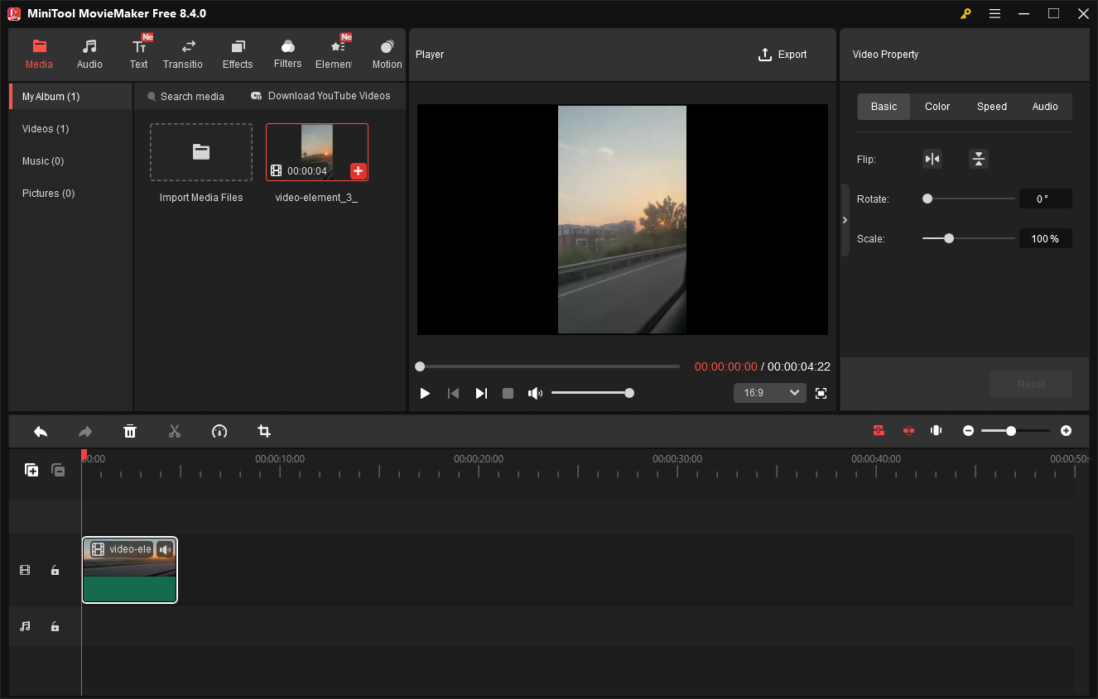Mute the player volume speaker icon
1098x699 pixels.
535,393
